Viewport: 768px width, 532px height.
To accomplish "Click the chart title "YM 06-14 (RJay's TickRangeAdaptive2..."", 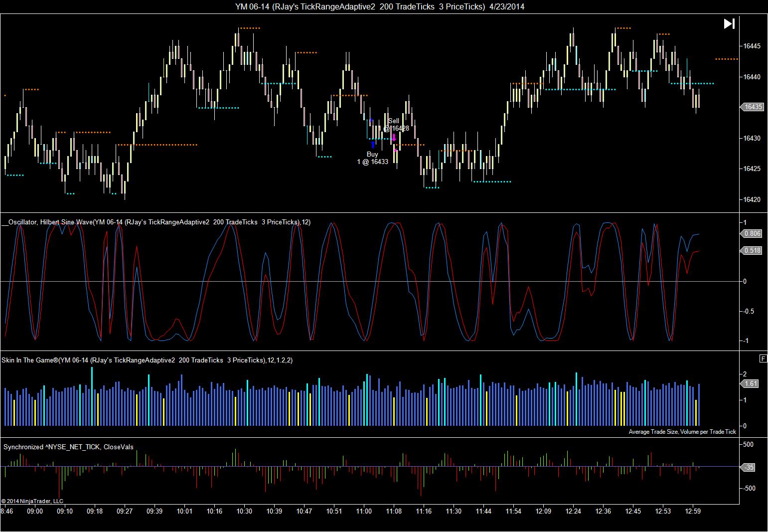I will tap(380, 6).
